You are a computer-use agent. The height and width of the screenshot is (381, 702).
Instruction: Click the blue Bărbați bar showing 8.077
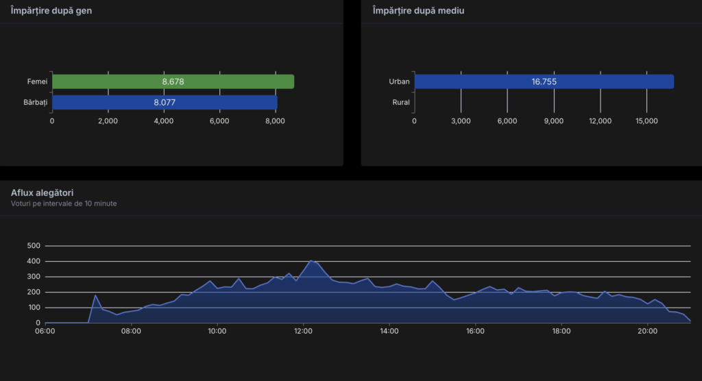click(165, 103)
